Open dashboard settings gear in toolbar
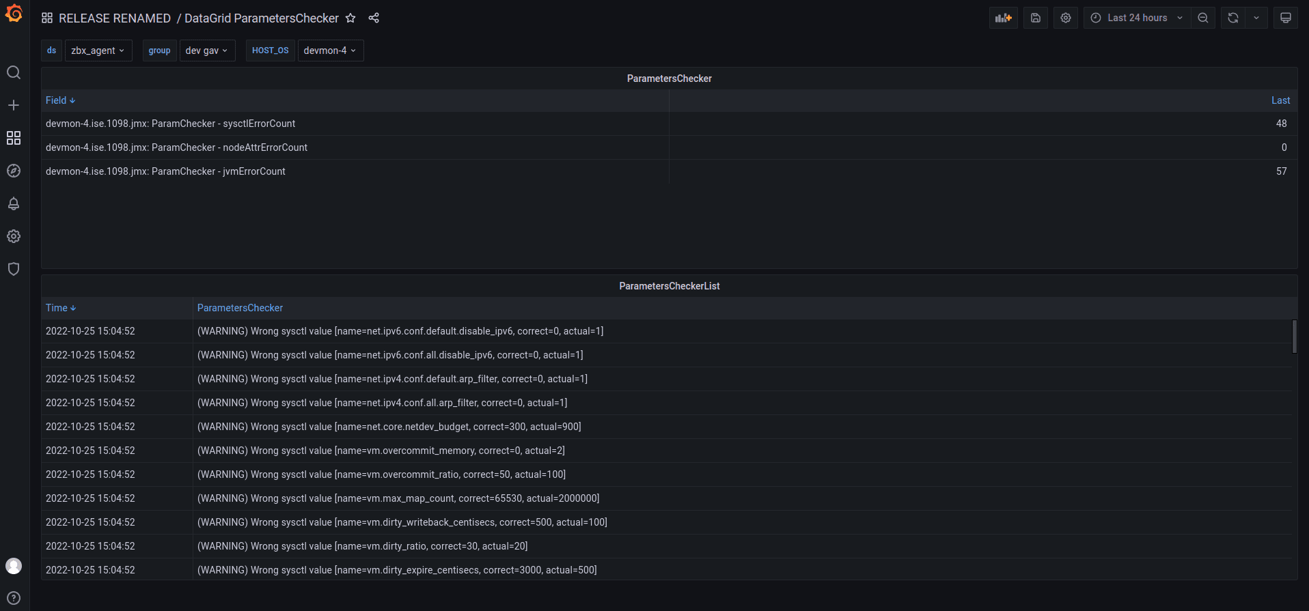Screen dimensions: 1309x611 point(1066,18)
